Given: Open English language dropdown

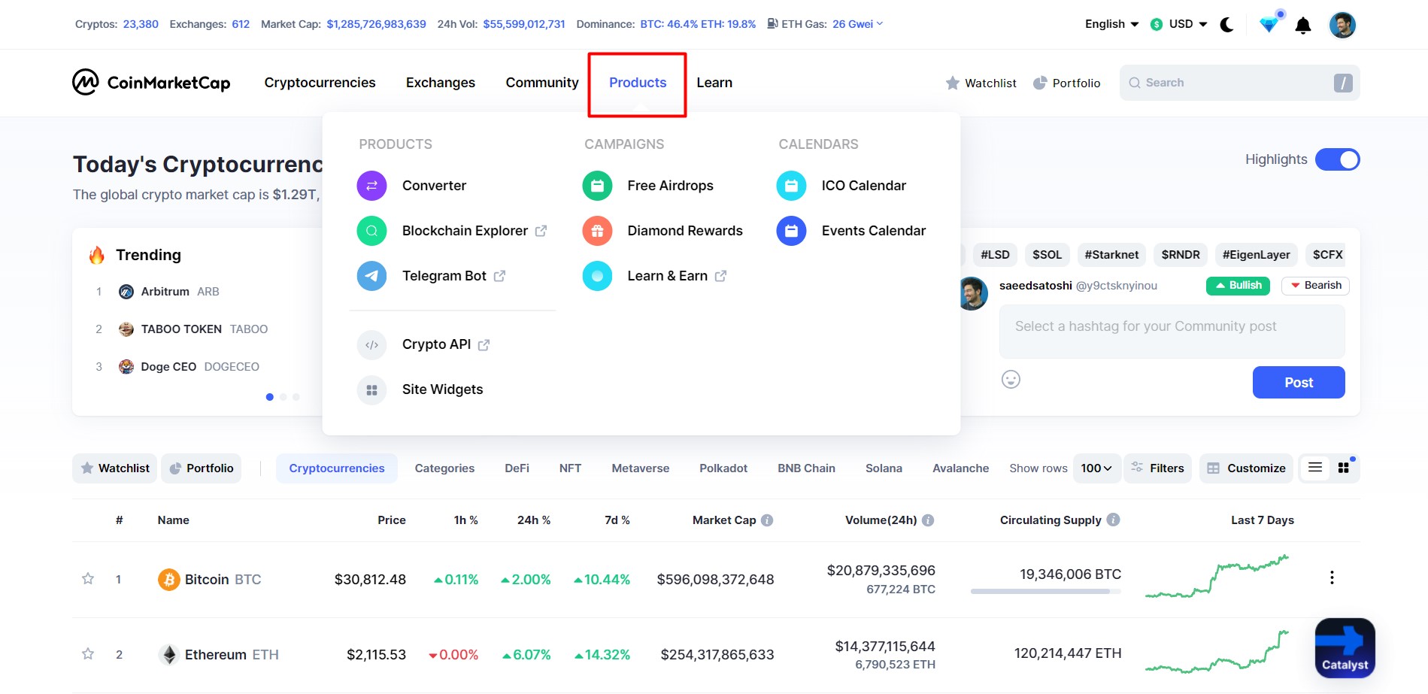Looking at the screenshot, I should pos(1111,24).
